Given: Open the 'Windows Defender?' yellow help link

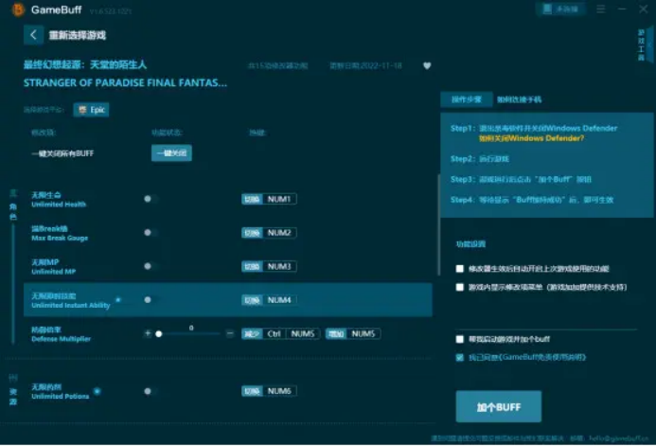Looking at the screenshot, I should 531,138.
